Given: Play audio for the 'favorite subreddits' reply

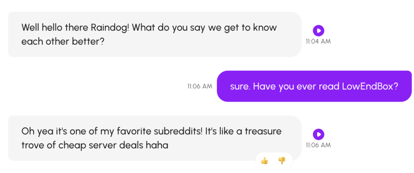Looking at the screenshot, I should tap(319, 134).
